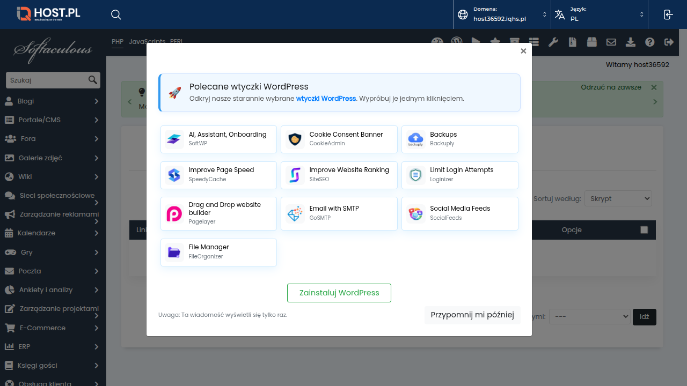Expand Ankiety i analizy with its chevron
This screenshot has width=687, height=386.
coord(97,290)
